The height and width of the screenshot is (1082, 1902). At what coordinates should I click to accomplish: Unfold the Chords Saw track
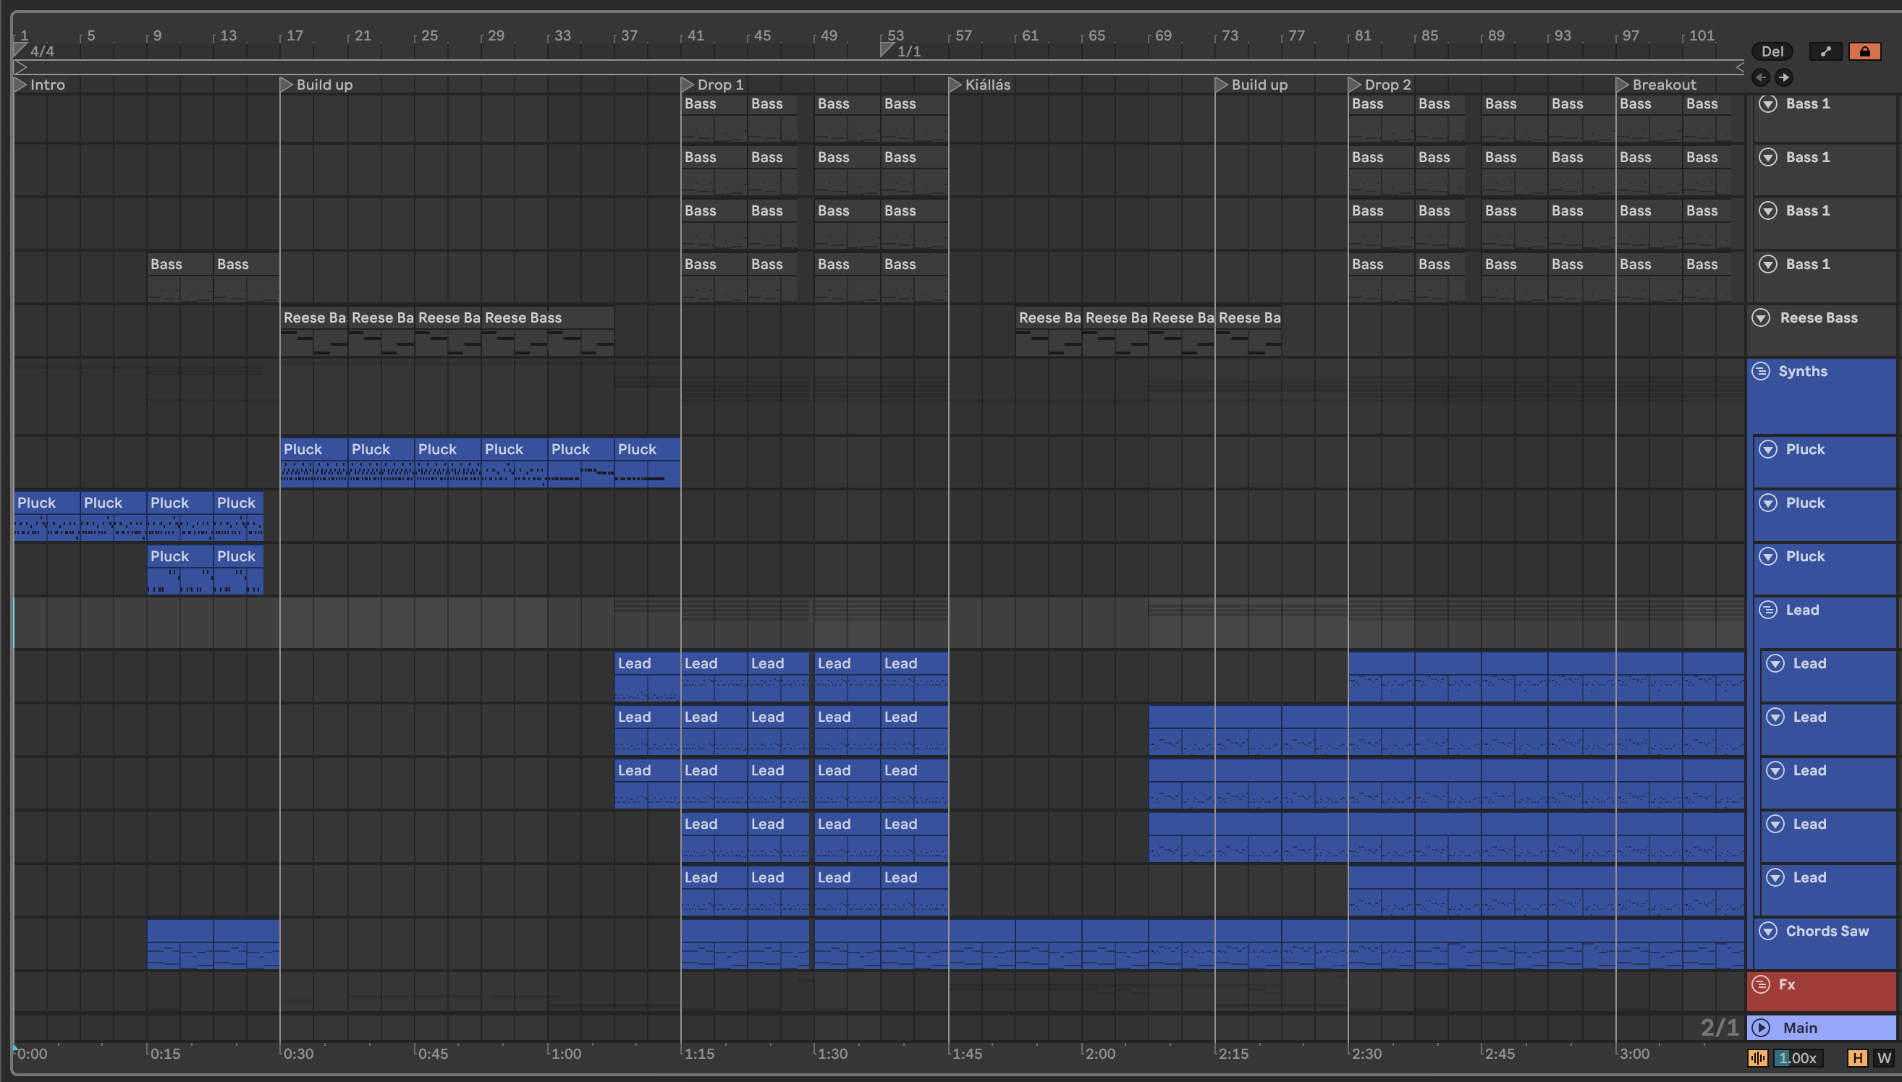(1768, 931)
